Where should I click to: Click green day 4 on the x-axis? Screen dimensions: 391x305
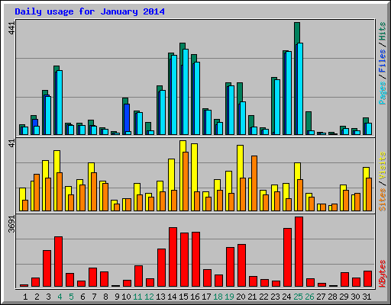60,297
